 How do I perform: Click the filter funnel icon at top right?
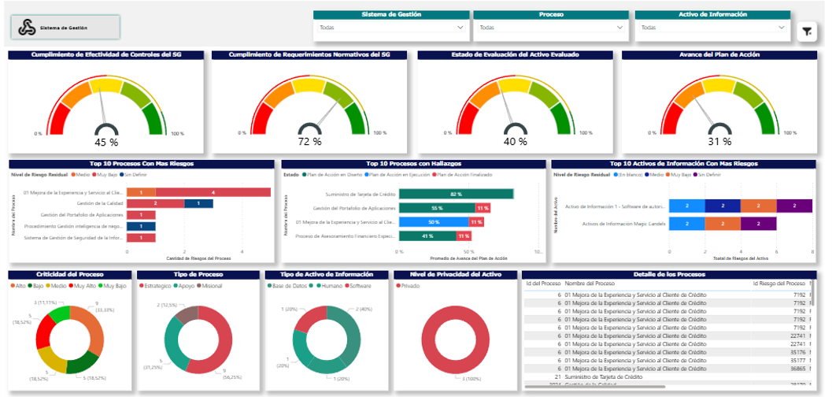tap(807, 32)
